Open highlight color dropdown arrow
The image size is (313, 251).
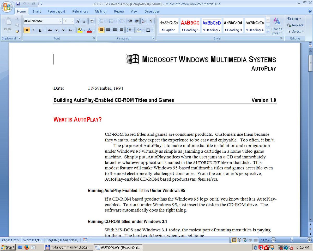[x=85, y=30]
